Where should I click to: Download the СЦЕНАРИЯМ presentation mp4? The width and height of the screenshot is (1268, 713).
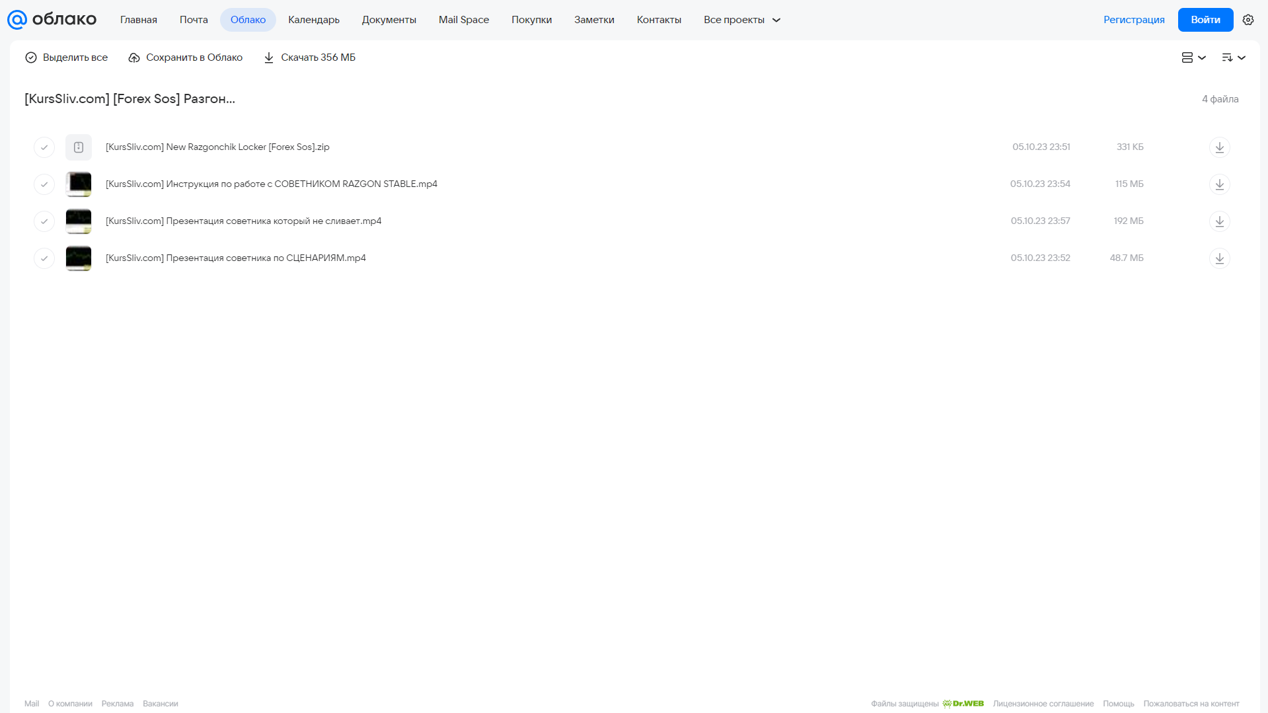pyautogui.click(x=1219, y=258)
